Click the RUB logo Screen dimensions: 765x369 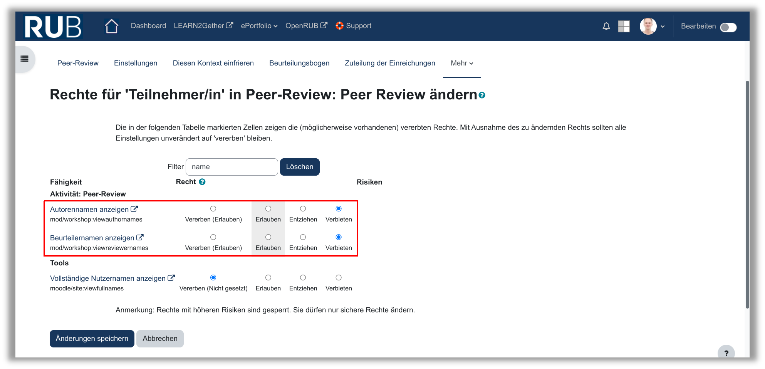point(53,26)
